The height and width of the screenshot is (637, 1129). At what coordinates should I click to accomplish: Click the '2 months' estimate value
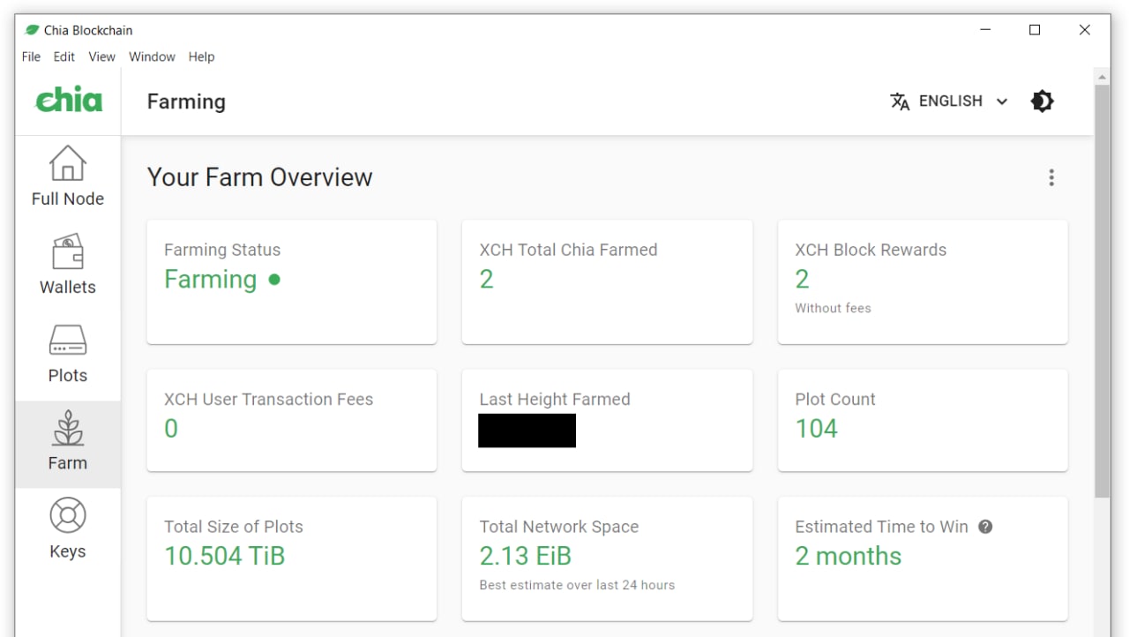pyautogui.click(x=848, y=556)
